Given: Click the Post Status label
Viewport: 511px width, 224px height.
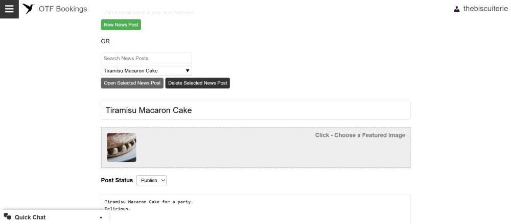Looking at the screenshot, I should (117, 181).
